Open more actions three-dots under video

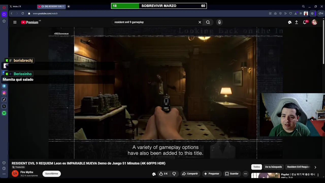tap(246, 174)
